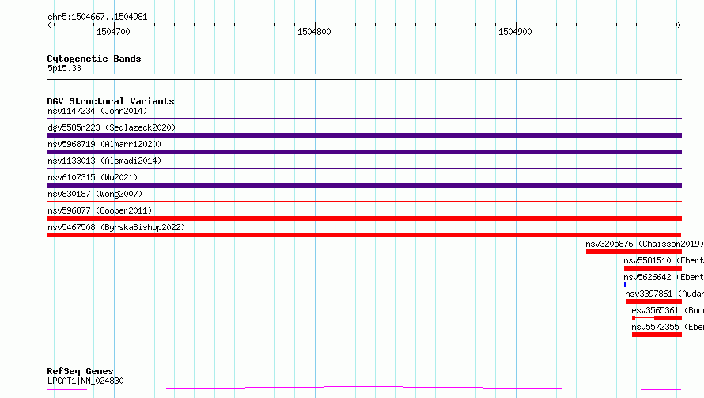
Task: Open variant nsv3205876 (Chaisson2019) label
Action: pos(645,244)
